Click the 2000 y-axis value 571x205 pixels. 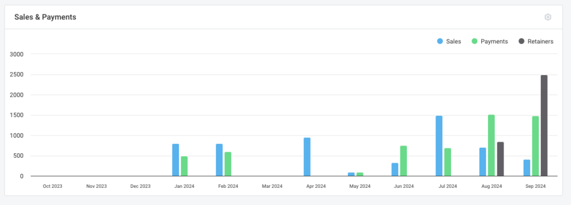(x=17, y=95)
